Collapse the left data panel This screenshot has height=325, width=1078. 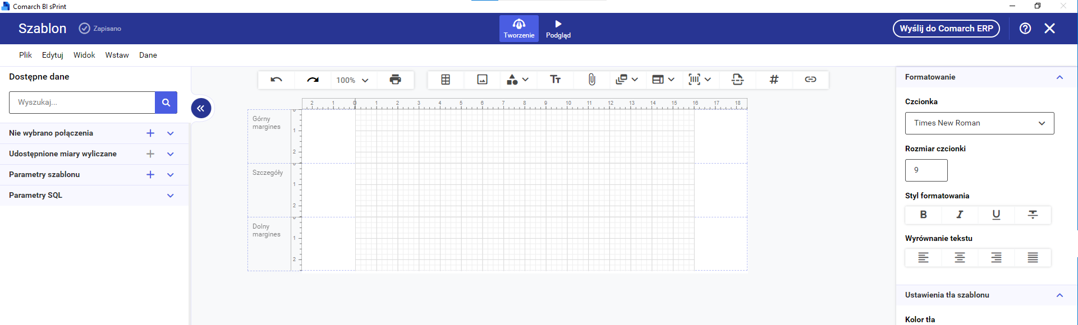click(201, 108)
